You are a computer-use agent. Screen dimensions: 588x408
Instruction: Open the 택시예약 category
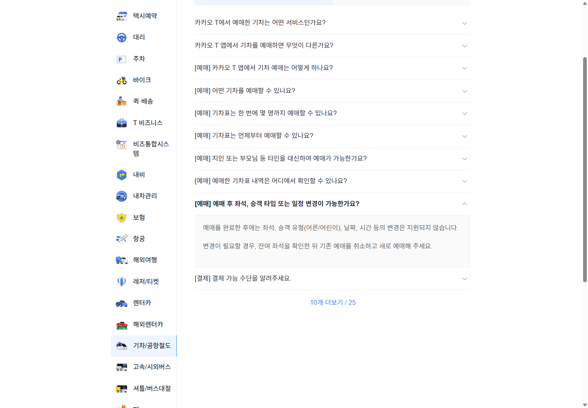[x=144, y=16]
